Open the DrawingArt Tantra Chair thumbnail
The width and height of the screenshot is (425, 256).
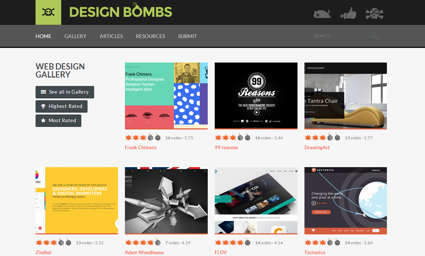click(345, 96)
